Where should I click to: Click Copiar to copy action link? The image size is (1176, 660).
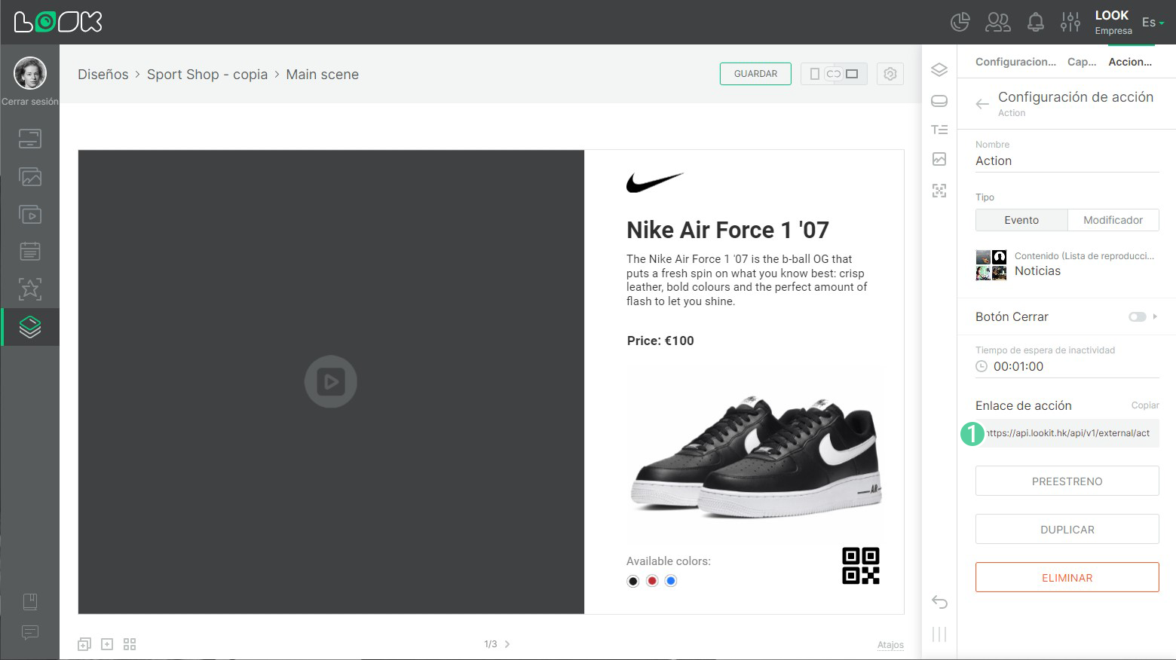click(1145, 405)
